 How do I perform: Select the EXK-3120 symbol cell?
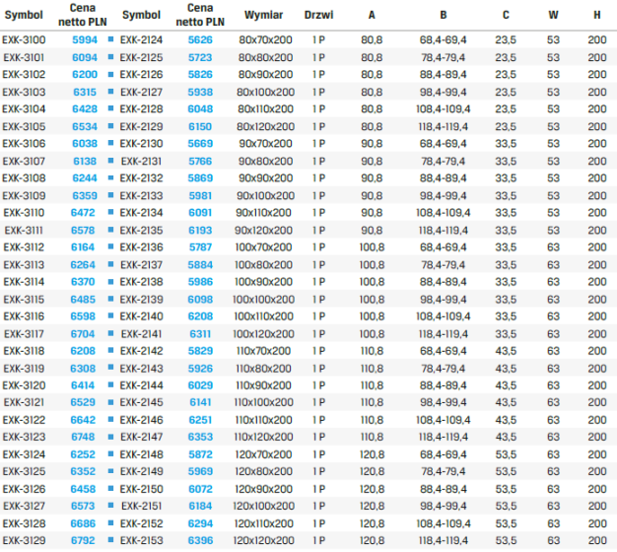pyautogui.click(x=24, y=386)
